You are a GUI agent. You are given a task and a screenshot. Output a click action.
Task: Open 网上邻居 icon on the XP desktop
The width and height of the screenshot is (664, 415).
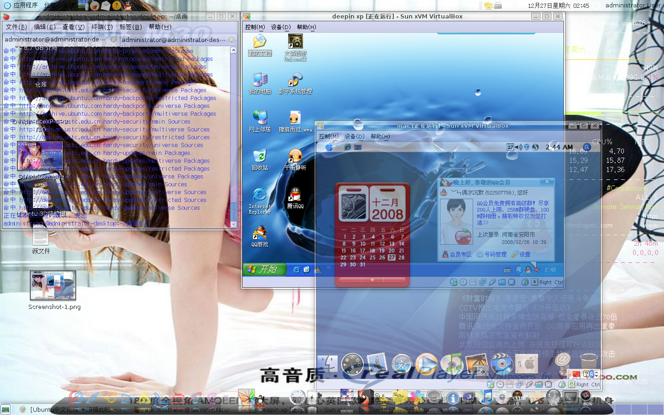coord(260,122)
